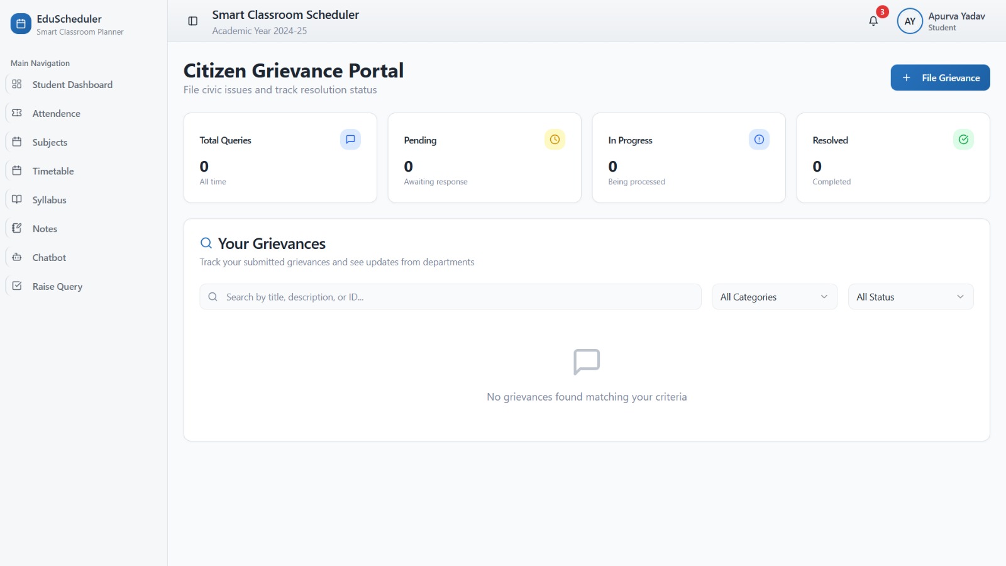Image resolution: width=1006 pixels, height=566 pixels.
Task: Click the Attendence sidebar icon
Action: click(x=17, y=113)
